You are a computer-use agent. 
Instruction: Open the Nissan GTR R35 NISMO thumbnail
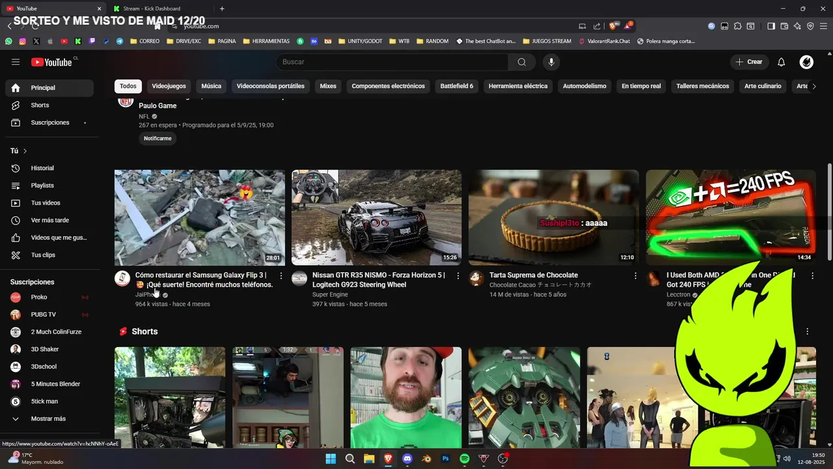tap(376, 218)
